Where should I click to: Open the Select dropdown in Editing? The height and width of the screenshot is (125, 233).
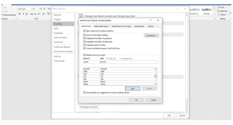(222, 15)
